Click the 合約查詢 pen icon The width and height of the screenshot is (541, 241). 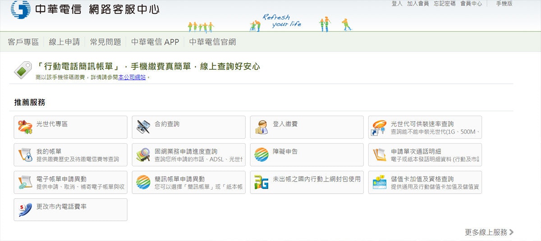pyautogui.click(x=143, y=127)
